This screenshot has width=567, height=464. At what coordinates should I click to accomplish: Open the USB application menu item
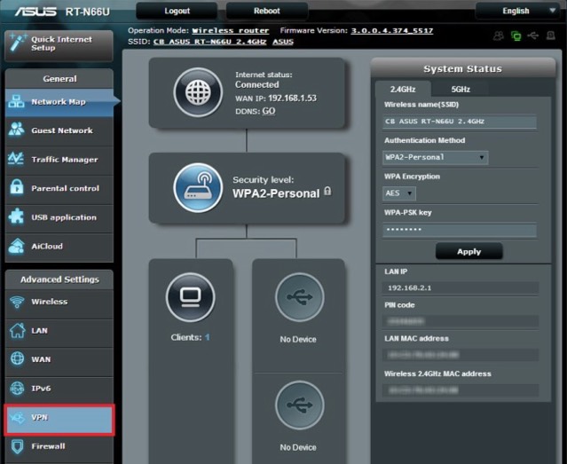tap(59, 217)
